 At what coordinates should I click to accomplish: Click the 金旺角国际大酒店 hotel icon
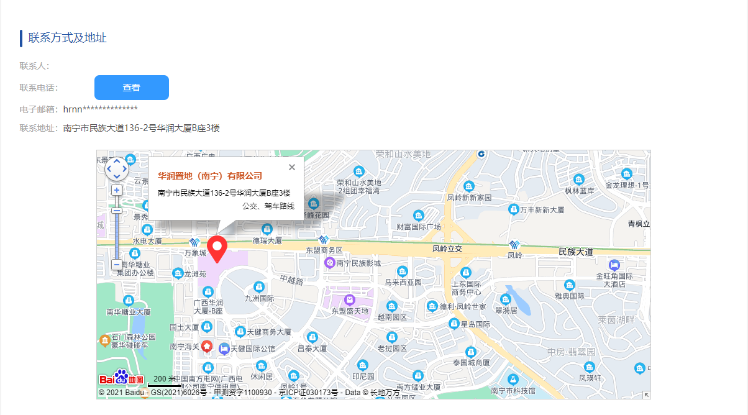click(613, 264)
